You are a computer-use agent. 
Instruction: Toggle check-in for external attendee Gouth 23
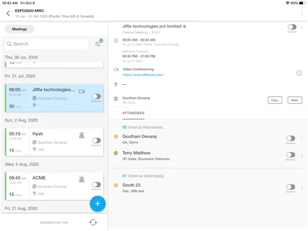click(x=291, y=187)
